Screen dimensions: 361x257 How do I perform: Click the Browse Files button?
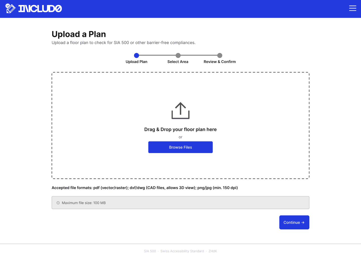180,147
